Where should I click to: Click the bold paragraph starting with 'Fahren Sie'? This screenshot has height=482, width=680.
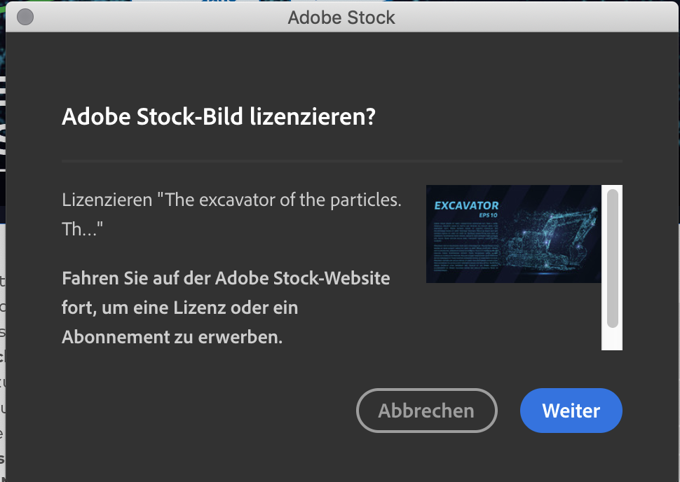coord(226,308)
